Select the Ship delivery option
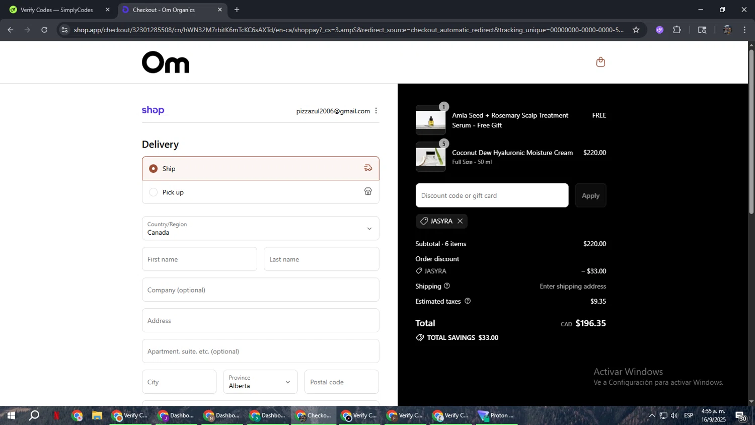This screenshot has width=755, height=425. coord(260,168)
